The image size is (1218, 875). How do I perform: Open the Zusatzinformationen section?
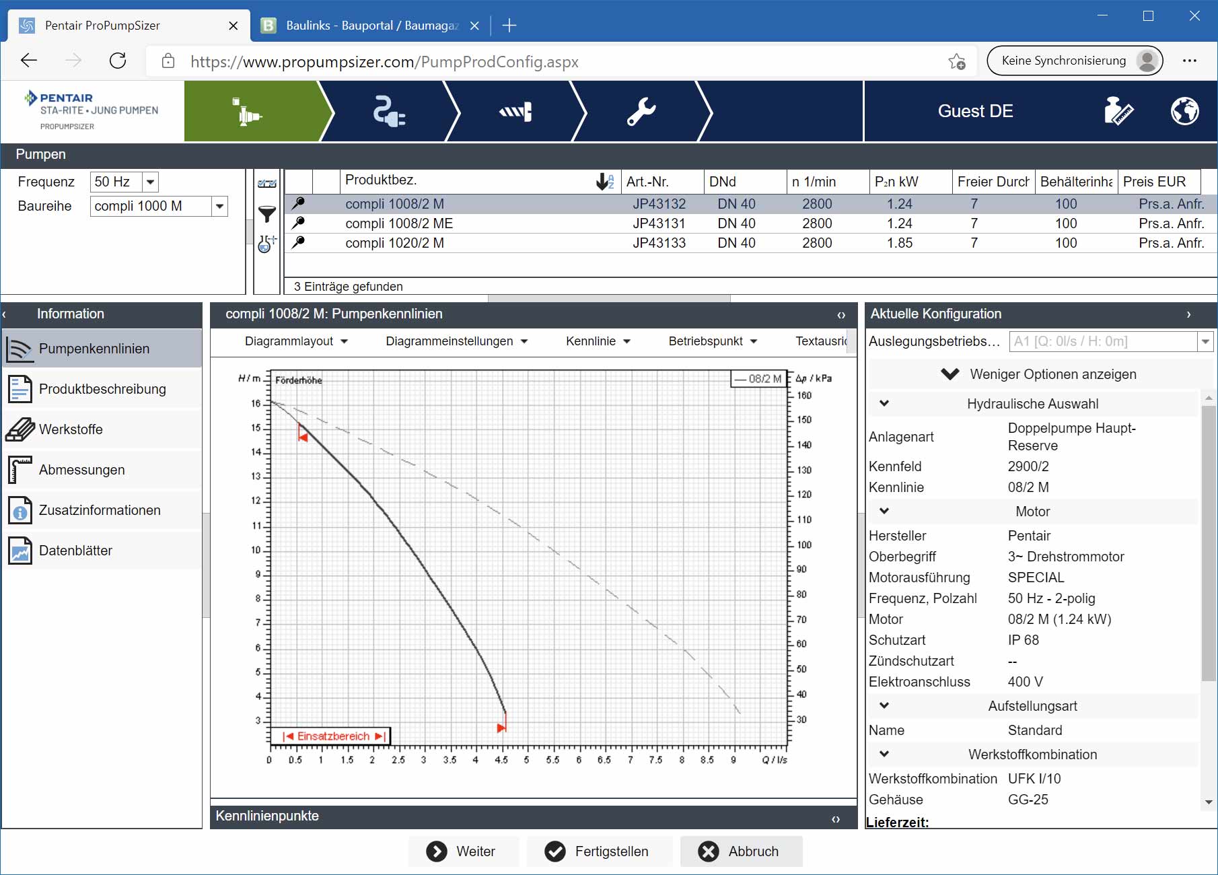pos(103,510)
